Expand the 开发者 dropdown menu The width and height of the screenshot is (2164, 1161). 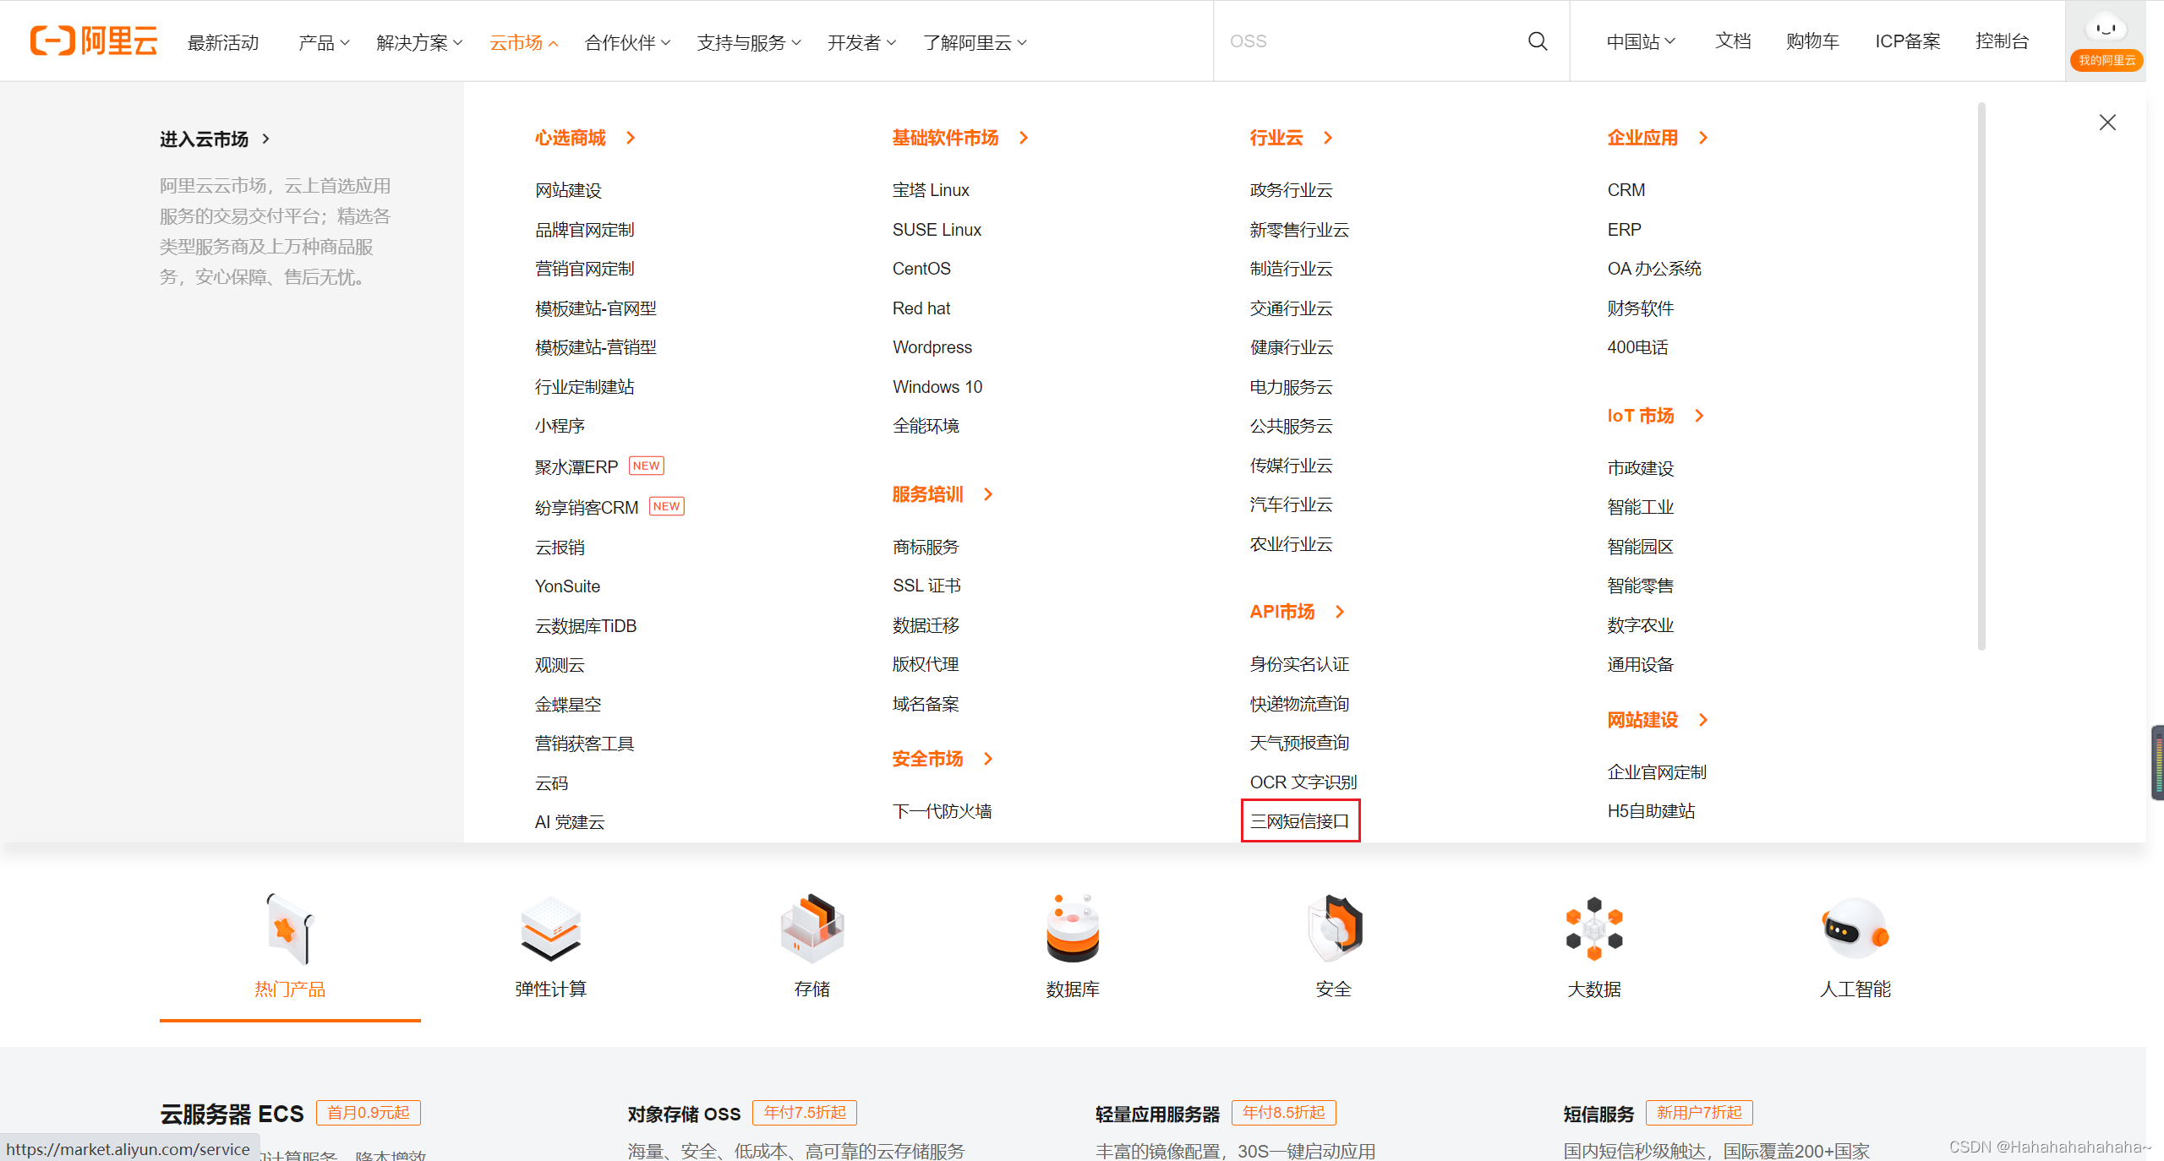coord(861,42)
